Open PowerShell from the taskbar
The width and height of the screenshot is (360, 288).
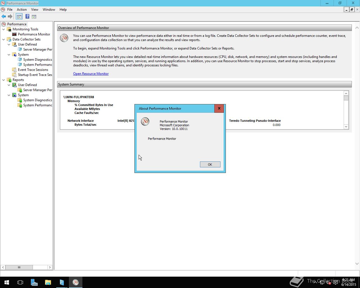pos(62,282)
